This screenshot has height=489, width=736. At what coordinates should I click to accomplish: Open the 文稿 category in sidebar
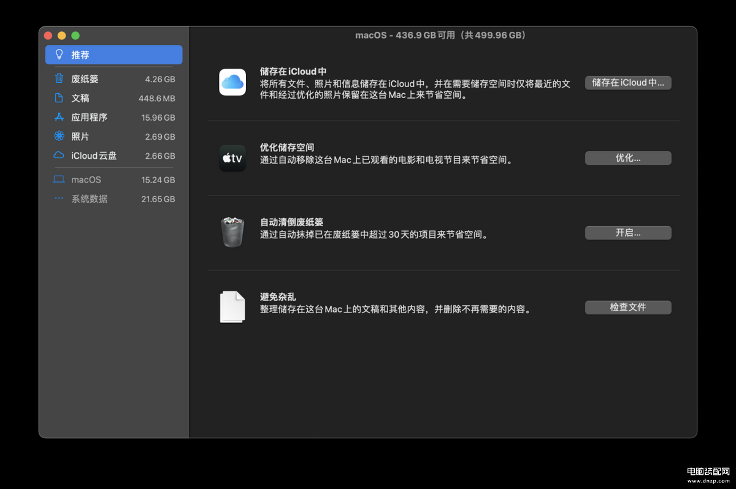click(113, 98)
